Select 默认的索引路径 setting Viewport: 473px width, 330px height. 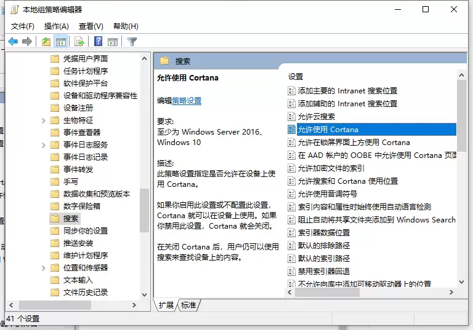coord(324,258)
